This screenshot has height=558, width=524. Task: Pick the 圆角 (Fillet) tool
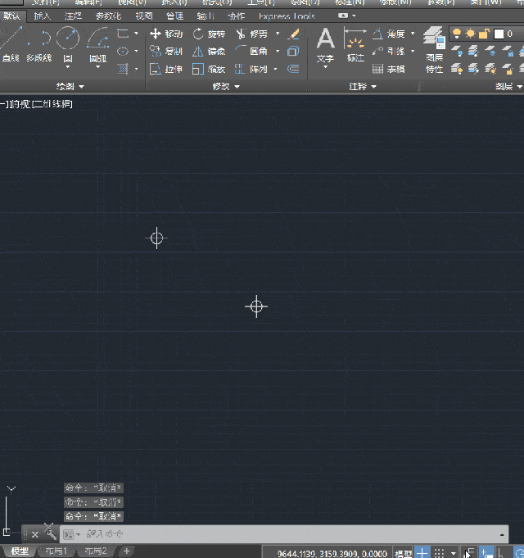click(251, 52)
